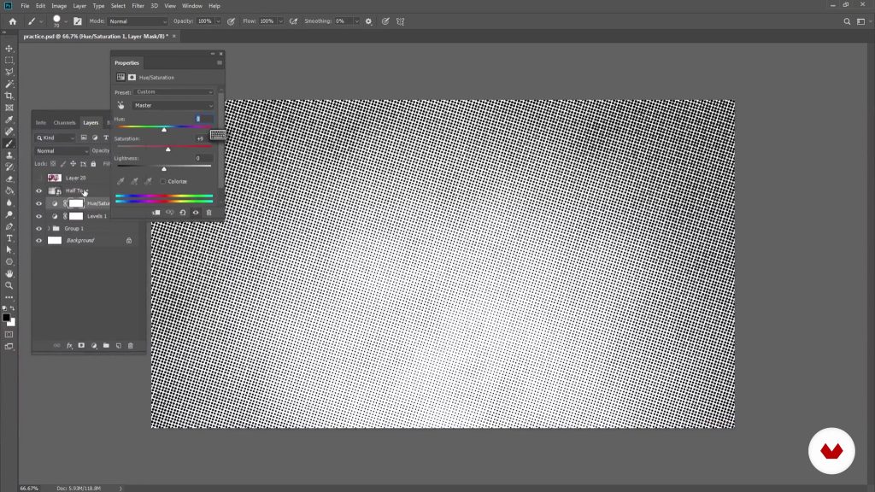Viewport: 875px width, 492px height.
Task: Expand the Group 1 folder
Action: 49,228
